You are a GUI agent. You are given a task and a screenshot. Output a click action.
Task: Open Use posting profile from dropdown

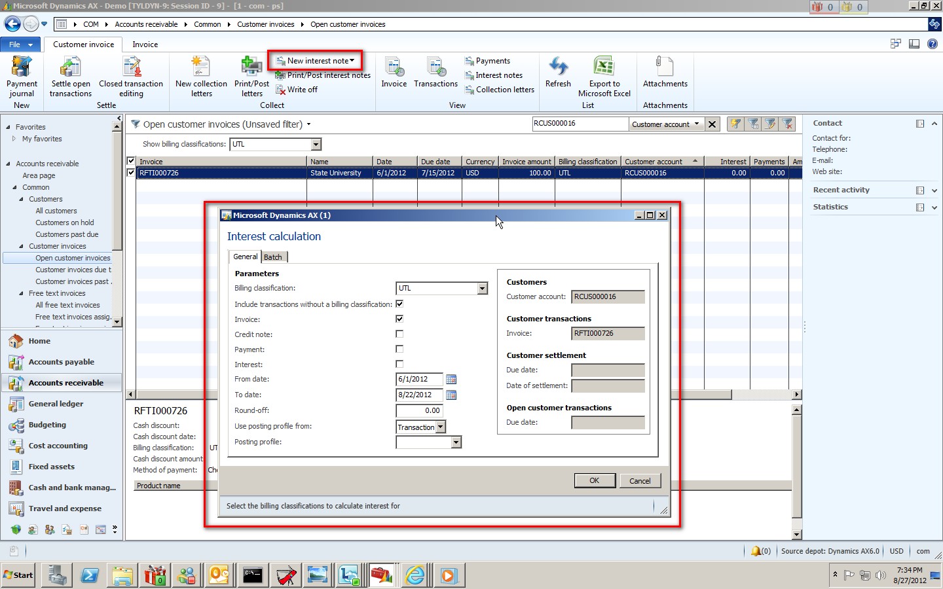[441, 427]
